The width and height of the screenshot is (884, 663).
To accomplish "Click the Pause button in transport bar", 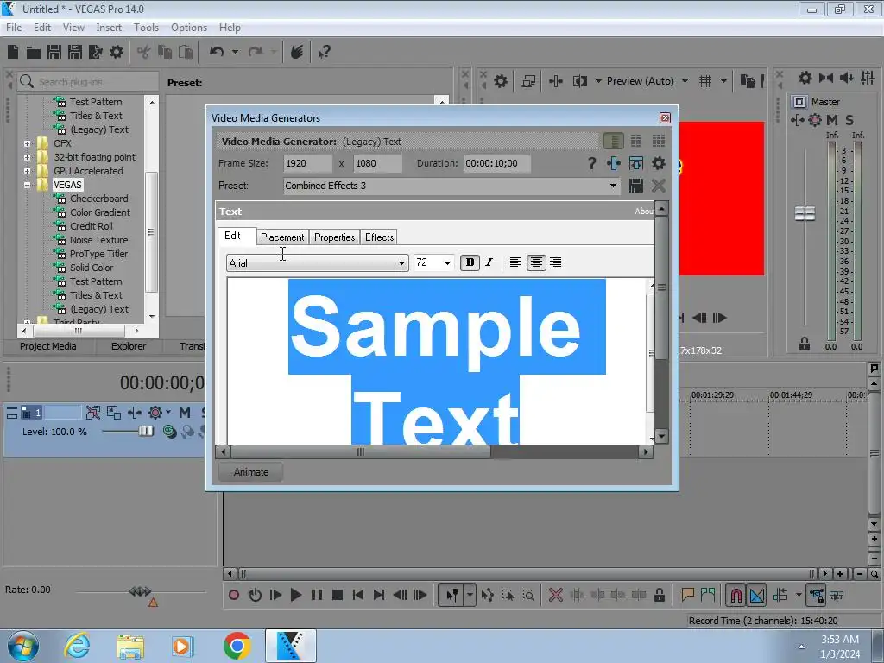I will (x=317, y=595).
